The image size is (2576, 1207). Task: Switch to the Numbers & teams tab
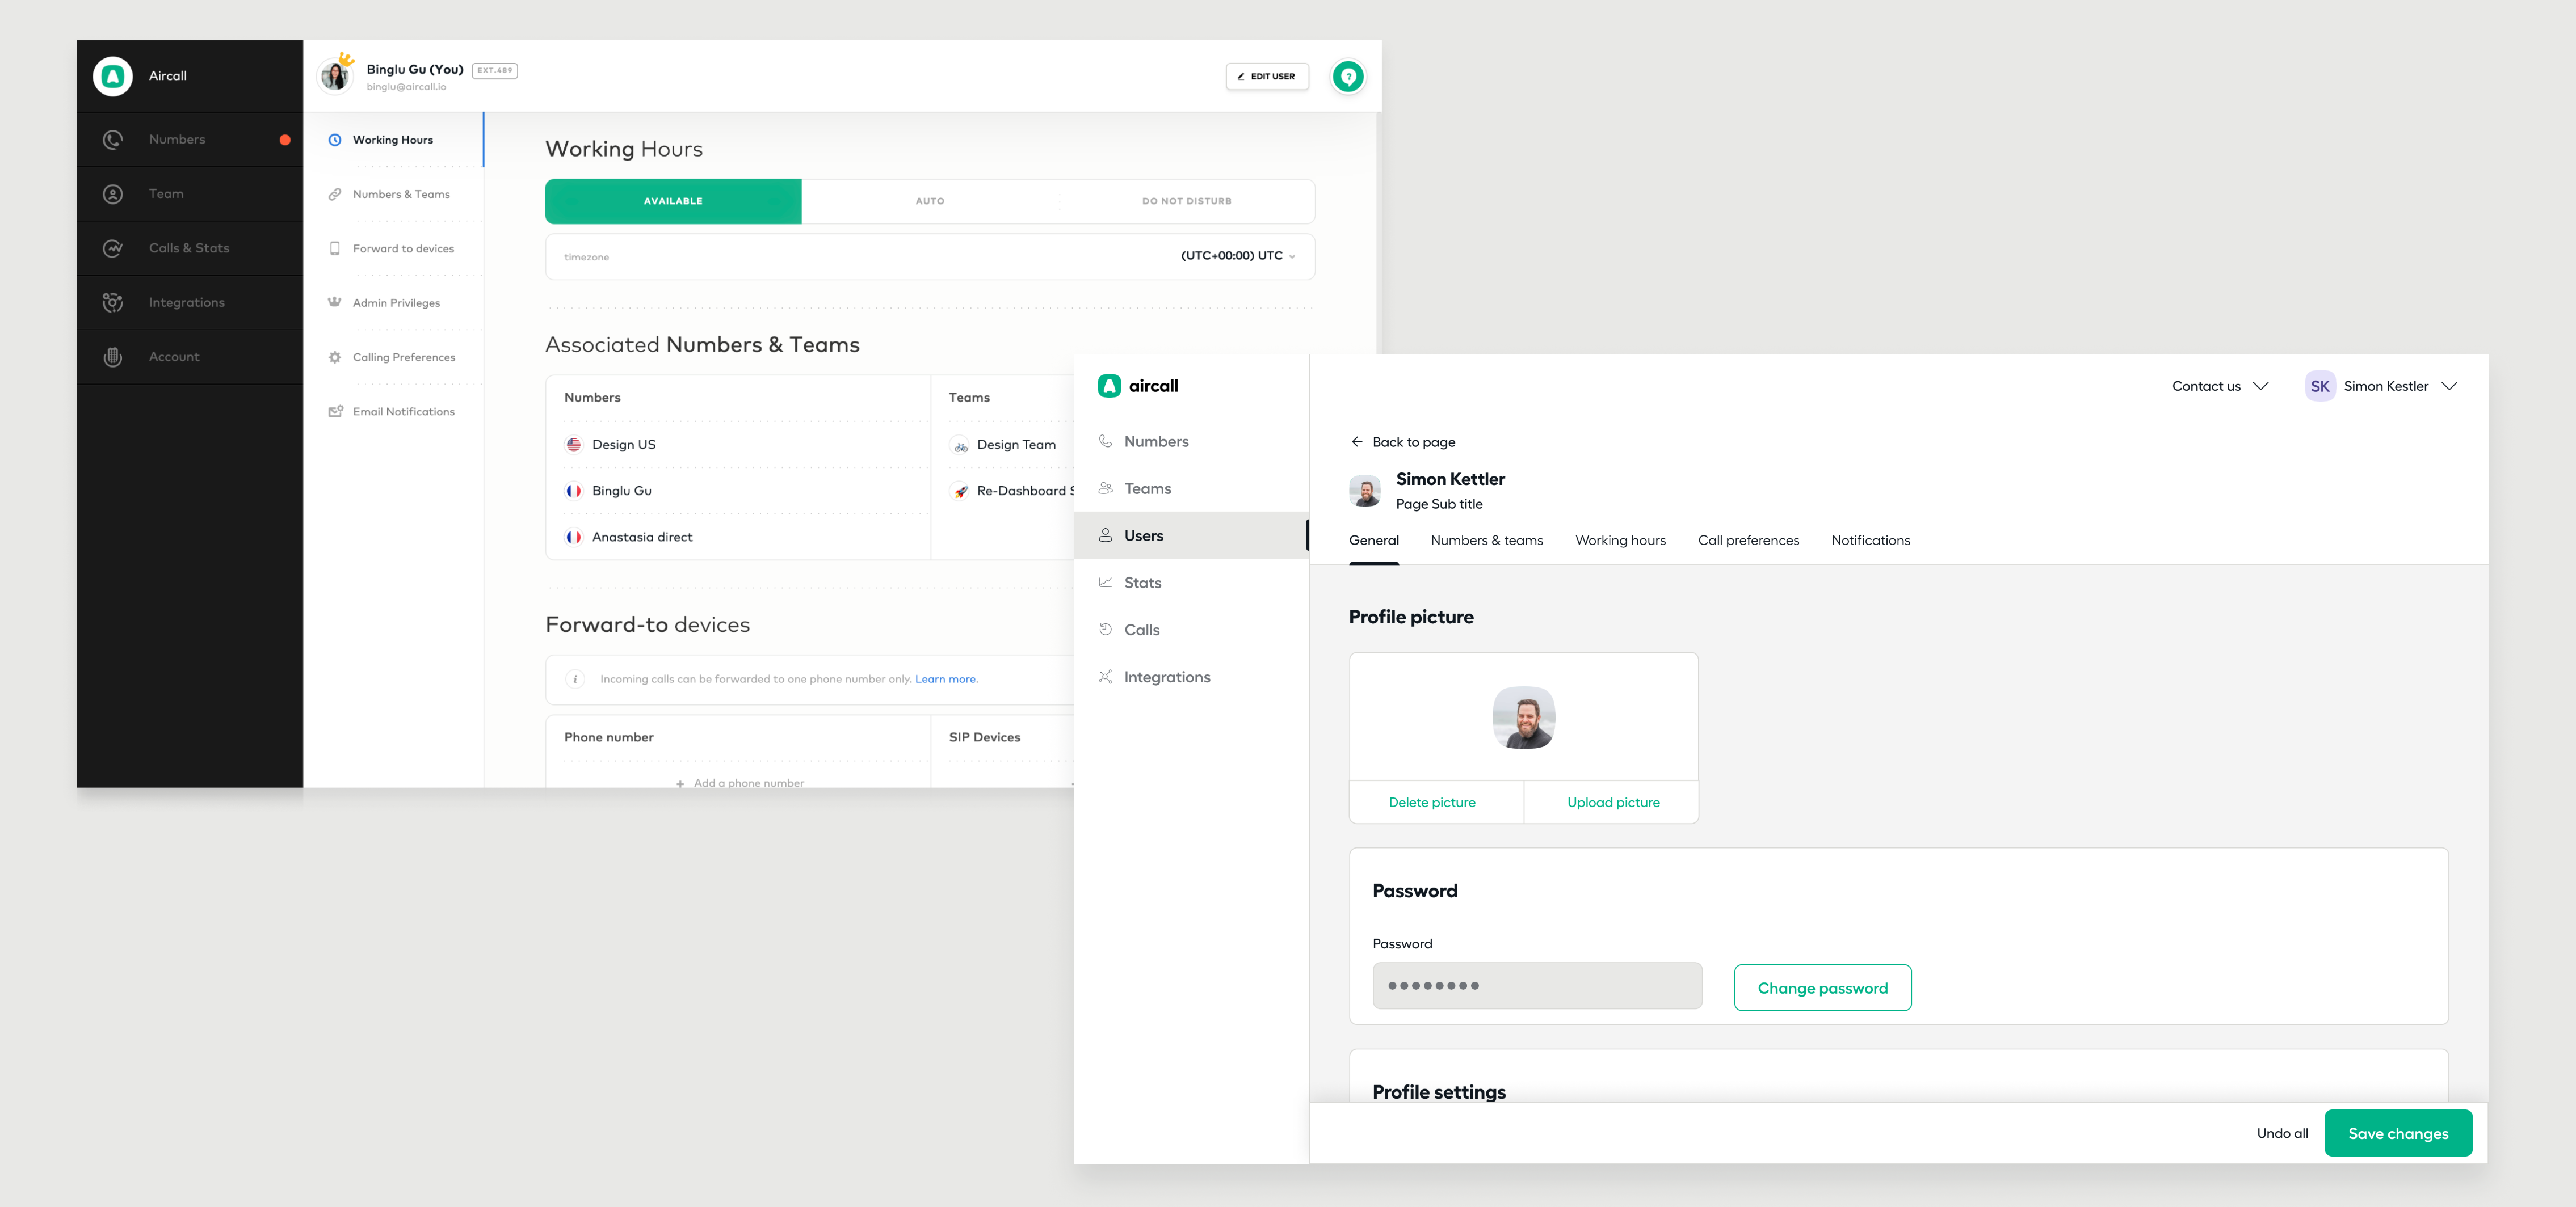coord(1487,539)
